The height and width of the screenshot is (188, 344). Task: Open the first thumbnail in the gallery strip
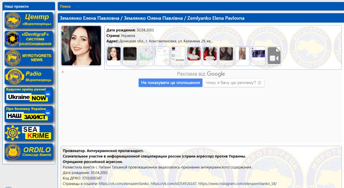(114, 56)
